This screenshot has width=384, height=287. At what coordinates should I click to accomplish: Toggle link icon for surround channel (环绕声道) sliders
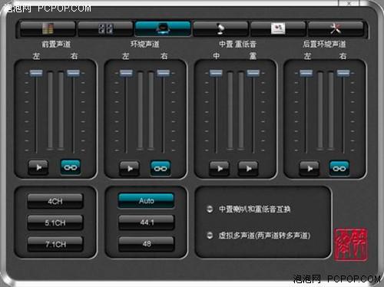tap(161, 168)
